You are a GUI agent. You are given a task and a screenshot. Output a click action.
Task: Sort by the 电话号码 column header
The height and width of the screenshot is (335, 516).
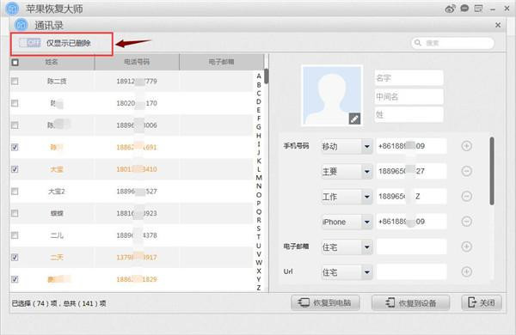(x=137, y=62)
